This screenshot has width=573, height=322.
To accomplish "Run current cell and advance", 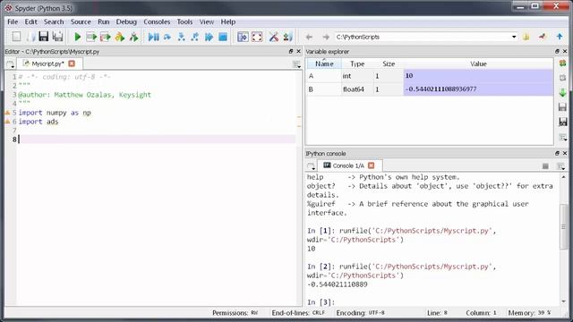I will [106, 37].
